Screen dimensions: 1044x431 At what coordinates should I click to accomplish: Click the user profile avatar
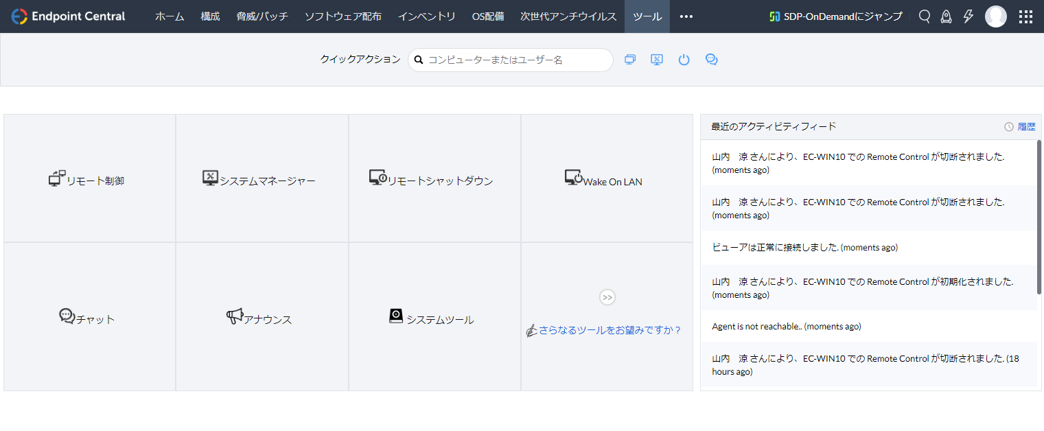tap(995, 16)
